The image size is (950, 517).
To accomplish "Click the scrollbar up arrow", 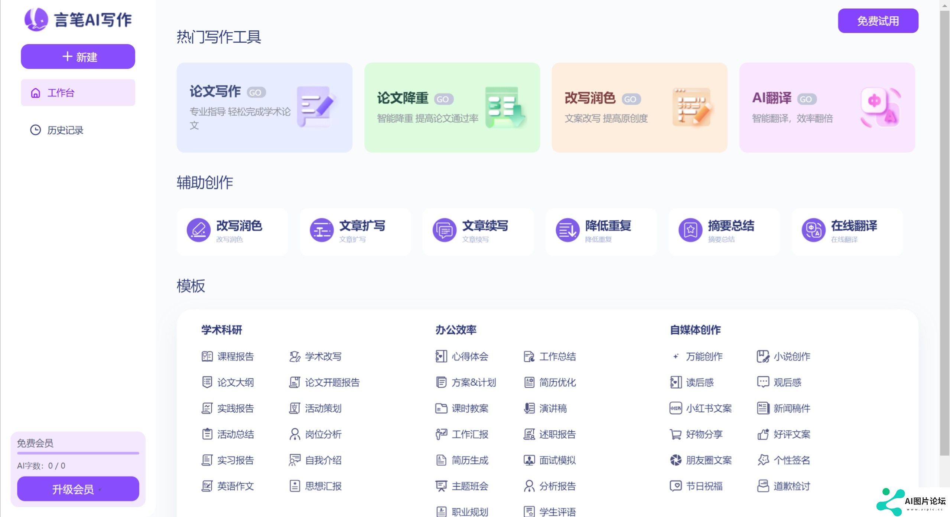I will 945,6.
